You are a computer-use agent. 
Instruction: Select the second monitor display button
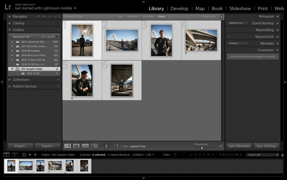pos(15,155)
